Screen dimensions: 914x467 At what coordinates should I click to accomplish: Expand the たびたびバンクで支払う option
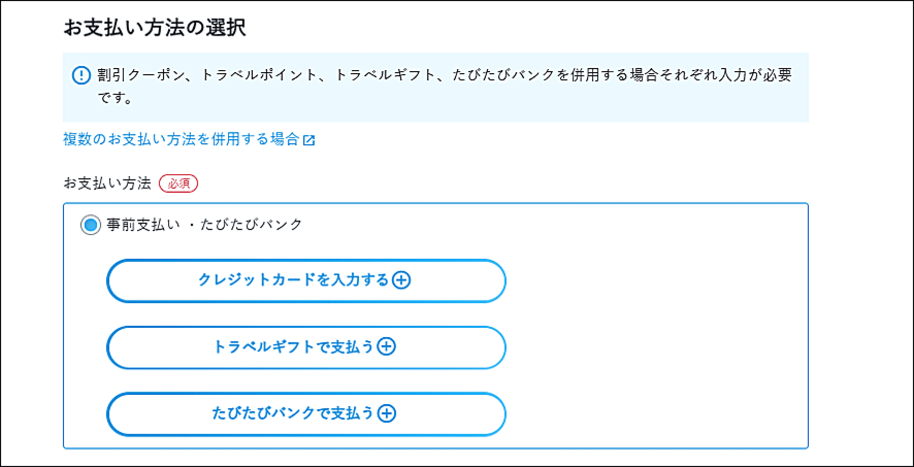coord(292,413)
